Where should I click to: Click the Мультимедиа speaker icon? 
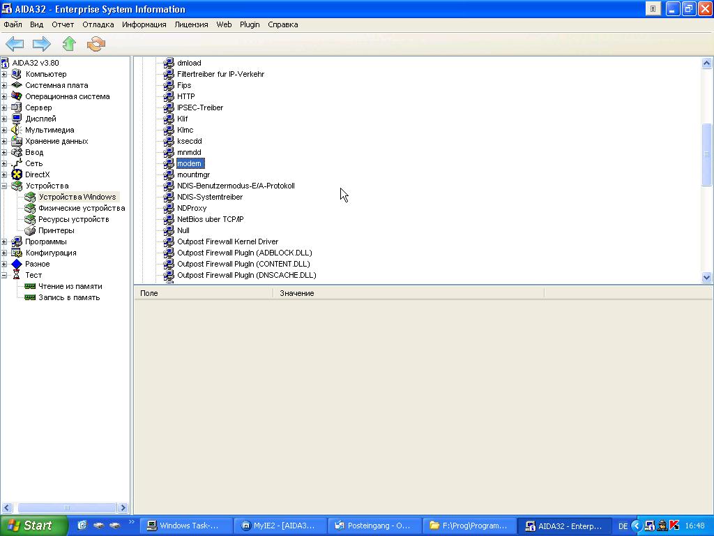point(17,130)
